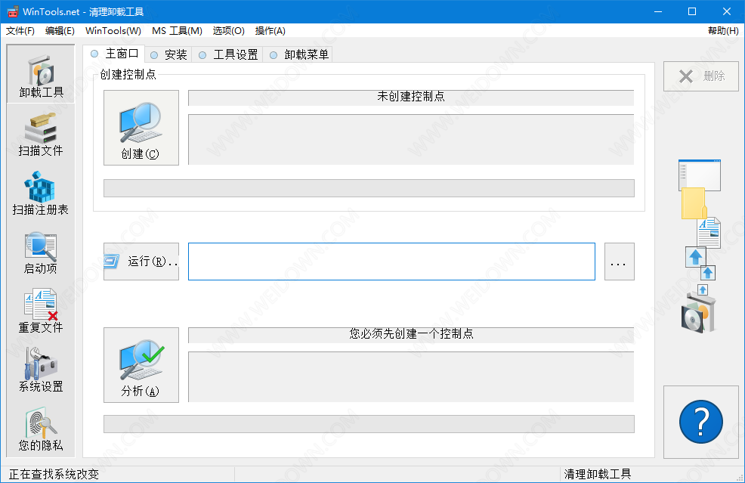Open the 系统设置 system tweaker

click(41, 370)
